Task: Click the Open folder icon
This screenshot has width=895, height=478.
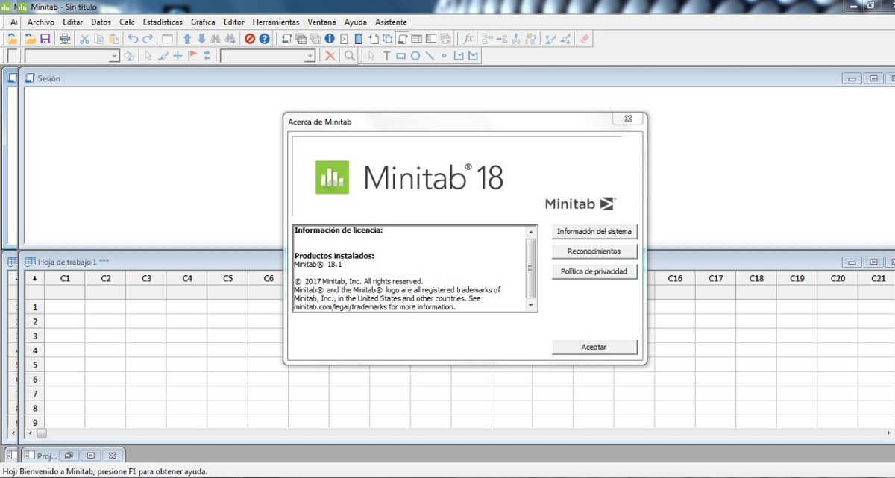Action: pos(31,39)
